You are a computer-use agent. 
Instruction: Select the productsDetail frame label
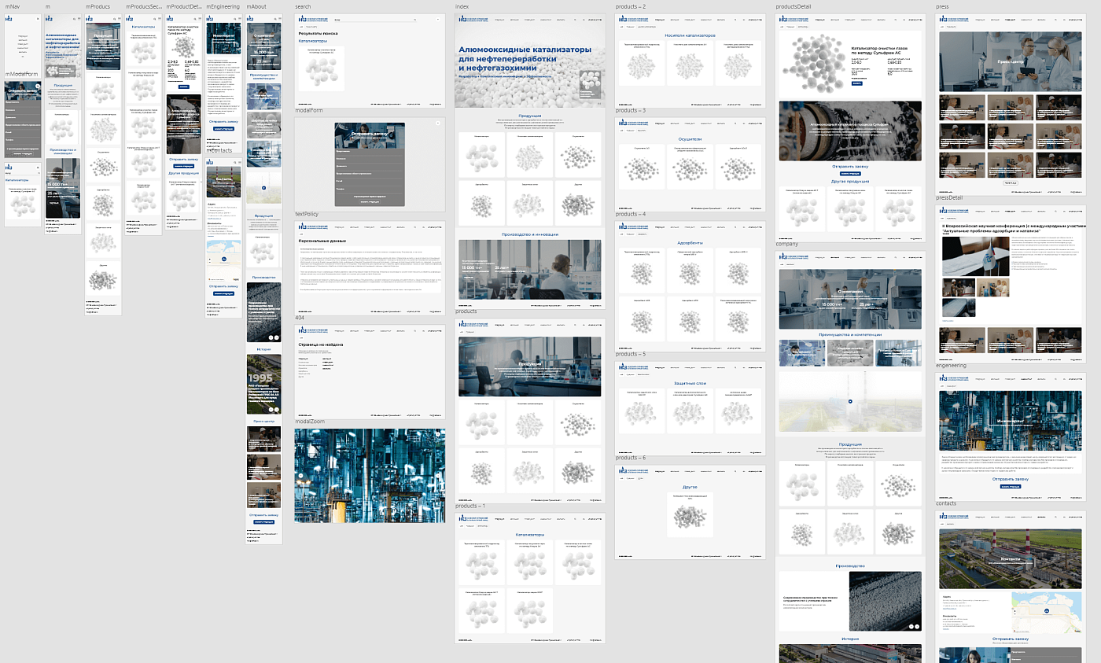793,6
